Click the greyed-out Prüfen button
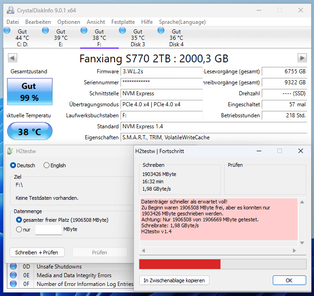Viewport: 314px width, 296px height. [100, 252]
